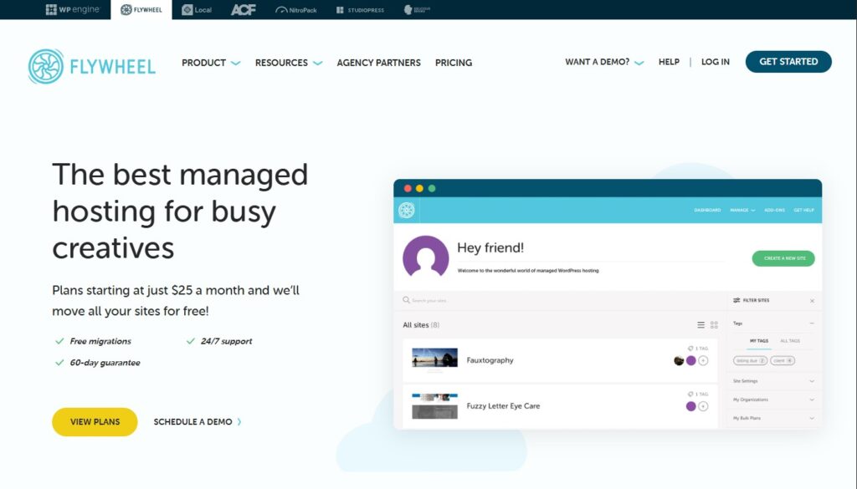Click the Free migrations text

[x=100, y=341]
